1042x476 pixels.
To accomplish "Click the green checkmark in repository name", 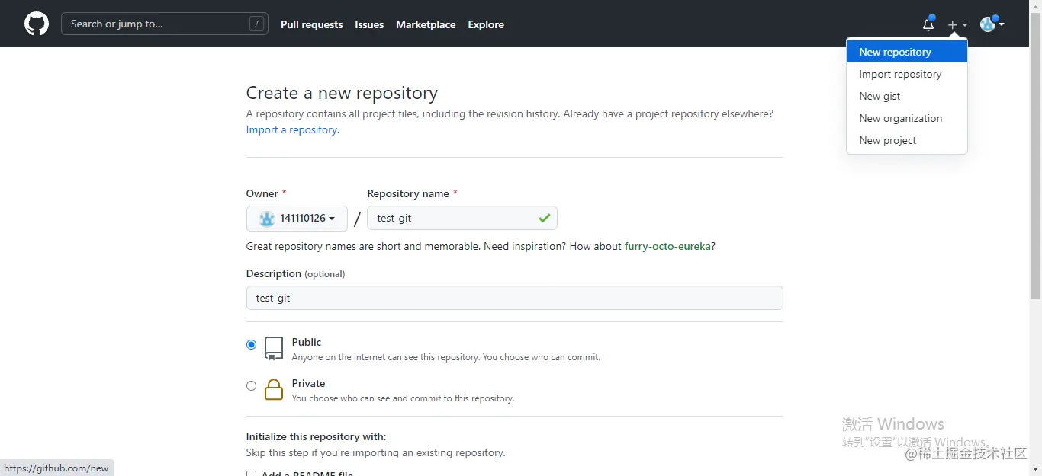I will coord(544,218).
